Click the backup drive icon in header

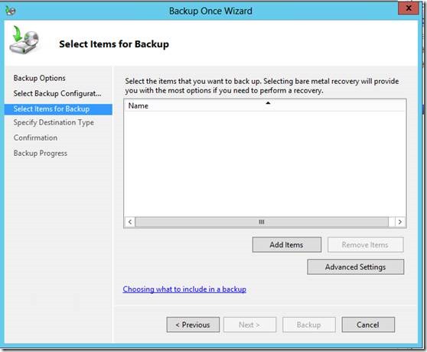tap(24, 40)
